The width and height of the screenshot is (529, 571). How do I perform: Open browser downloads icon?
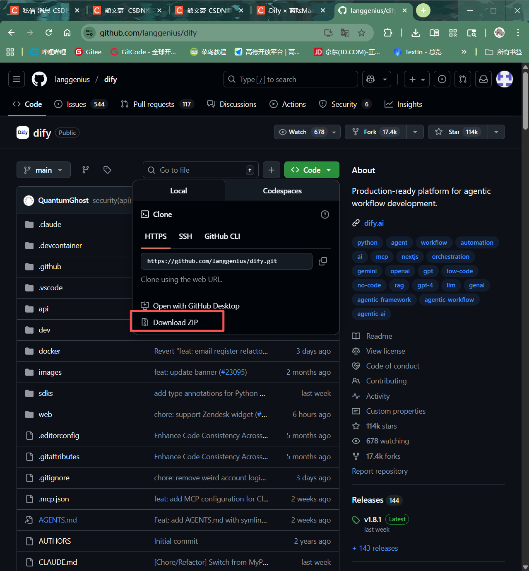click(x=416, y=33)
